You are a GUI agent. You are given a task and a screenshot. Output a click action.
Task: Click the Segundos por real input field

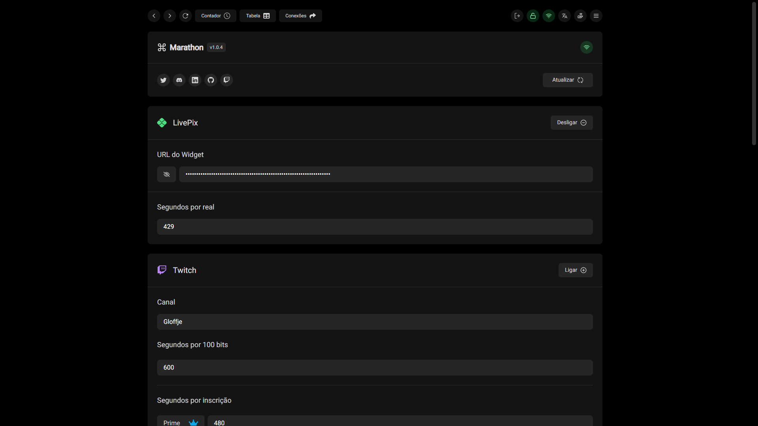(x=375, y=227)
